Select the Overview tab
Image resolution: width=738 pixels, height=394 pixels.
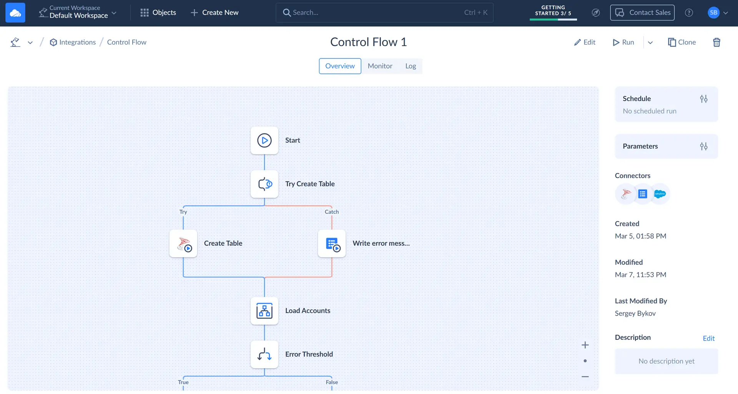click(x=340, y=66)
